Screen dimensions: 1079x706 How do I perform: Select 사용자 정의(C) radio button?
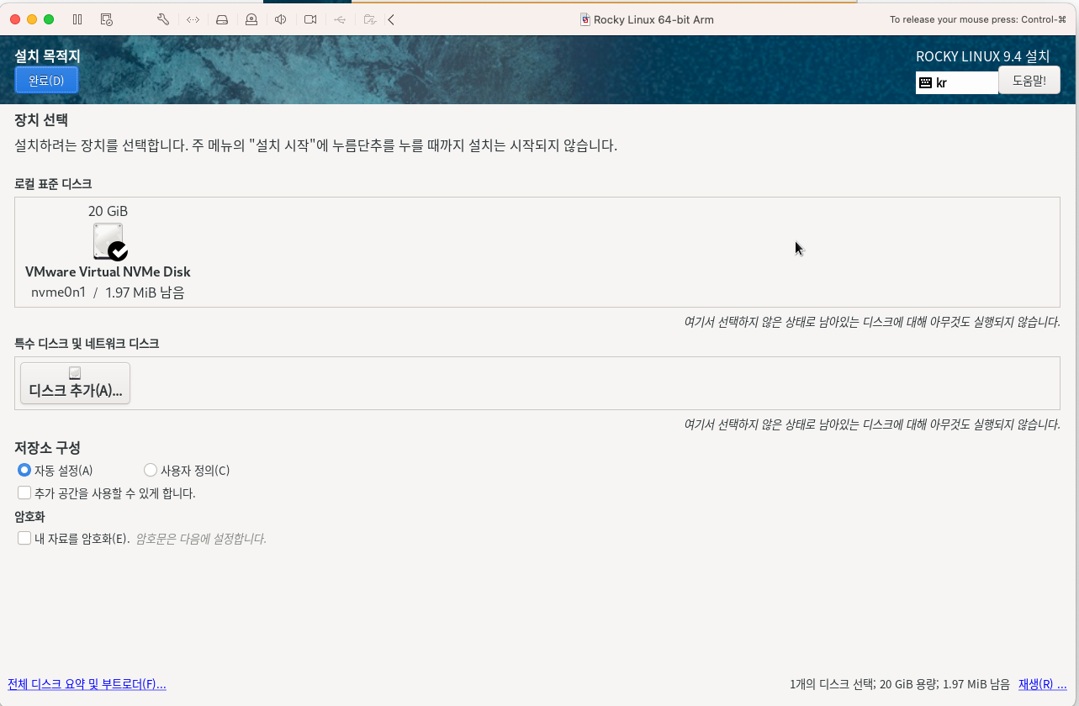151,470
